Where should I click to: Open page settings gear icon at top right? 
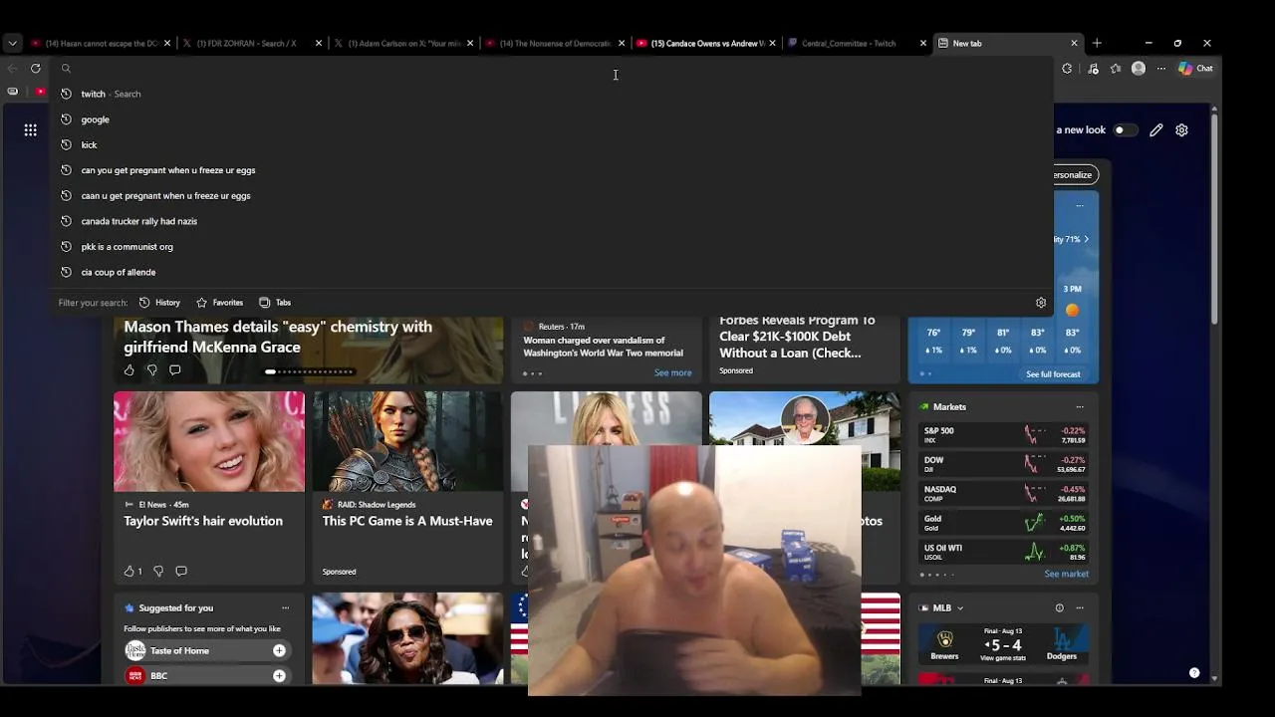[1181, 129]
